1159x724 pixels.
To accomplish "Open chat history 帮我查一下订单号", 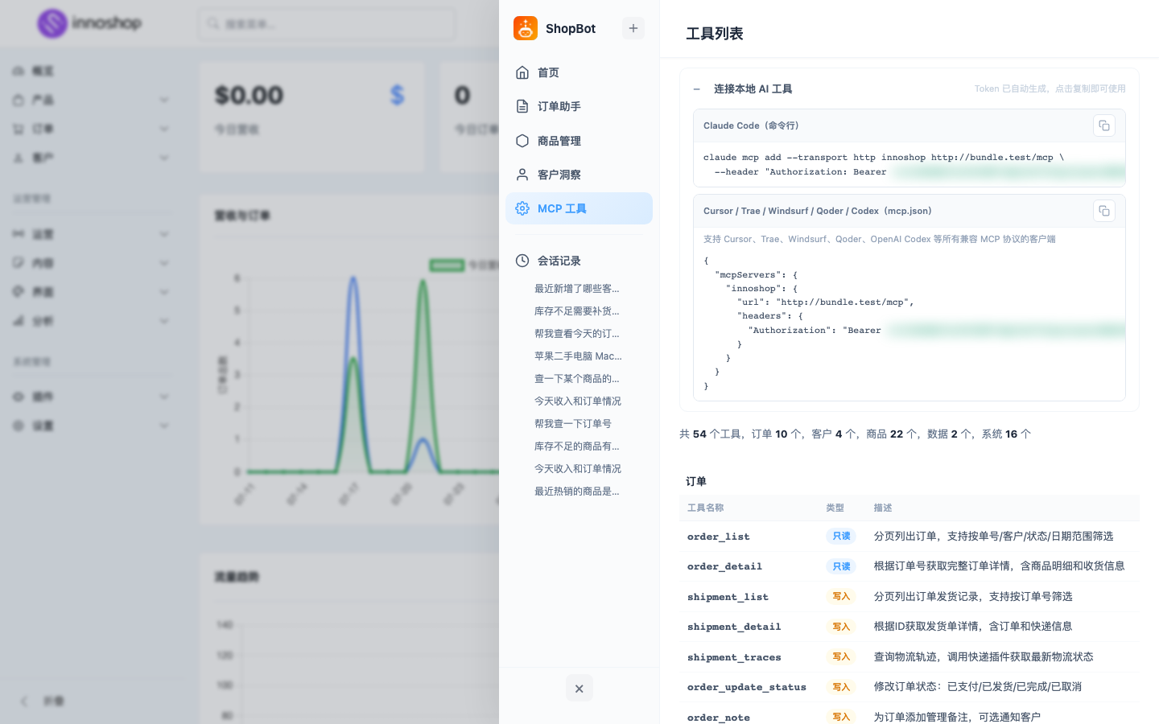I will [573, 423].
